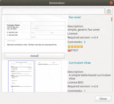Open the 2 comments link for fax cover
Screen dimensions: 114x104
84,42
